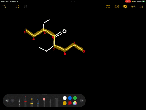146x110 pixels.
Task: Tap the battery status icon
Action: pos(143,2)
